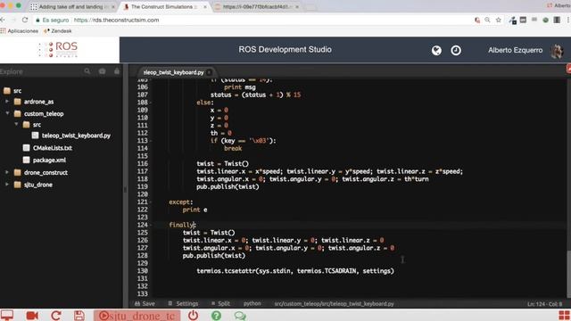Screen dimensions: 571x321
Task: Click red icon at top right of editor
Action: (x=569, y=69)
